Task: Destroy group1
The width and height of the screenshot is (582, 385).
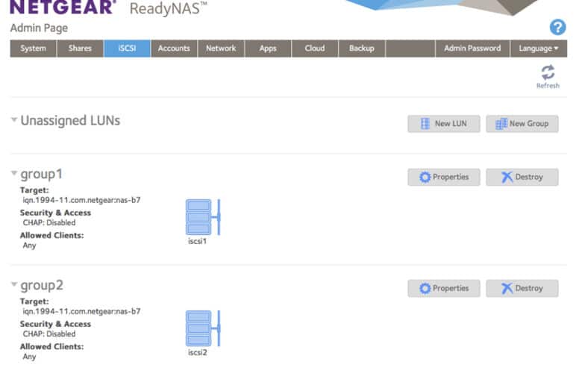Action: [x=522, y=177]
